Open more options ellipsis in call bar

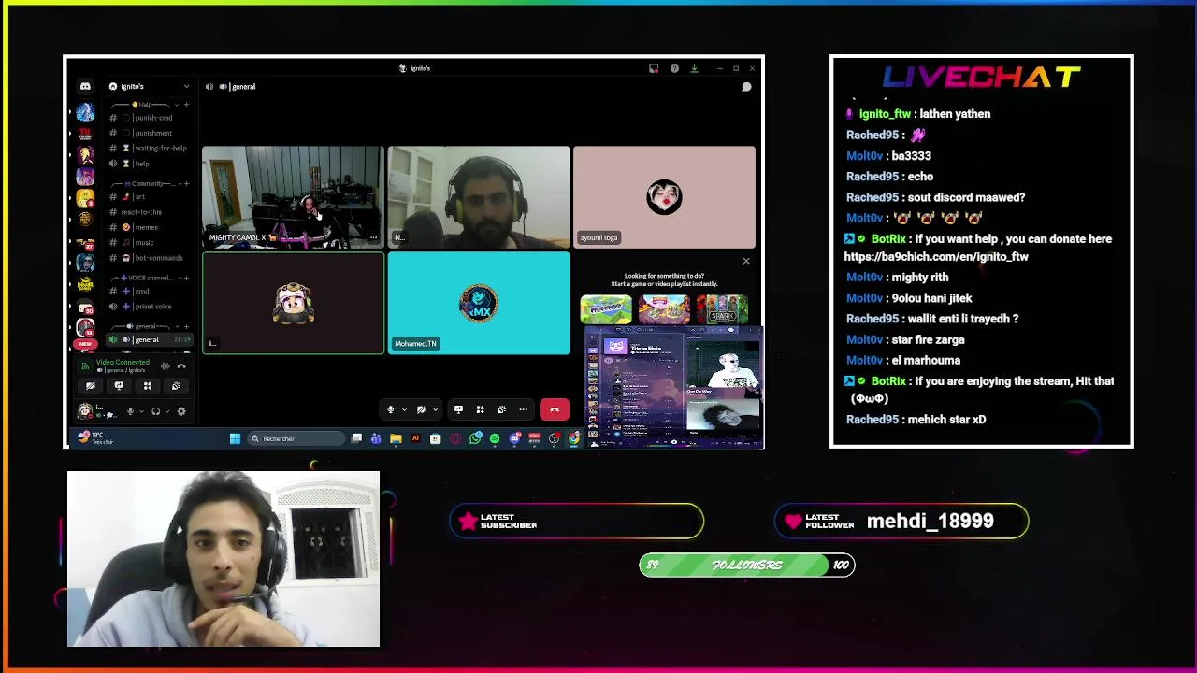coord(524,409)
